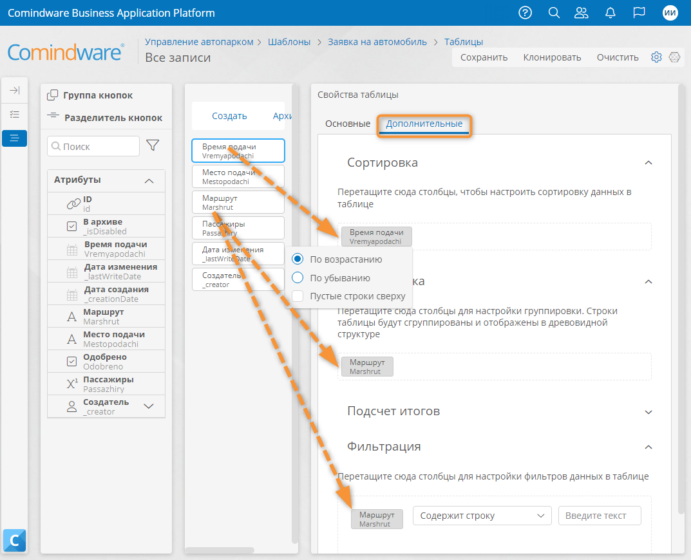
Task: Open user profile avatar ИИ
Action: [x=670, y=13]
